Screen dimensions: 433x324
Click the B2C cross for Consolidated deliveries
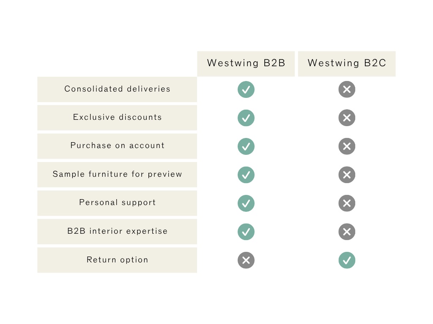[347, 89]
